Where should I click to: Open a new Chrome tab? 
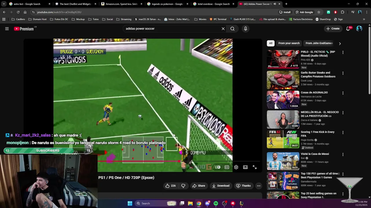tap(286, 4)
